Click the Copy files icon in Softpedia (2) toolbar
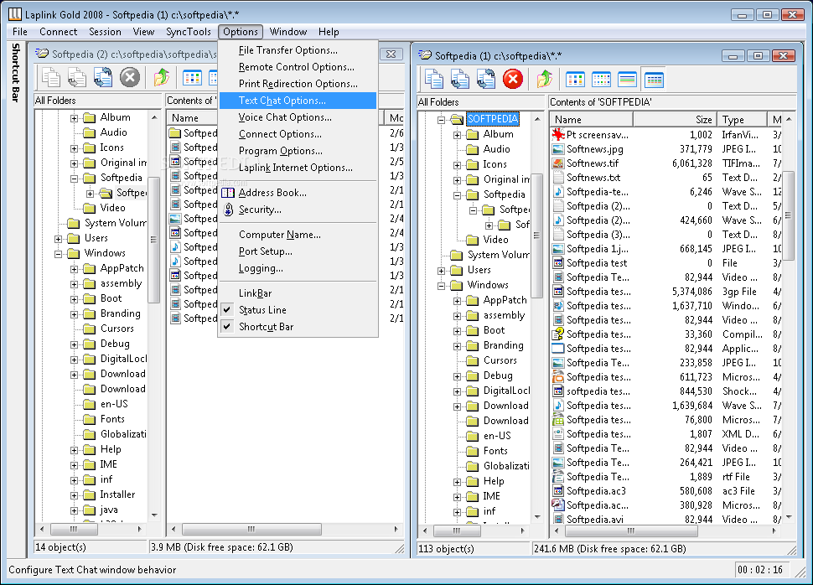Viewport: 813px width, 585px height. coord(51,78)
